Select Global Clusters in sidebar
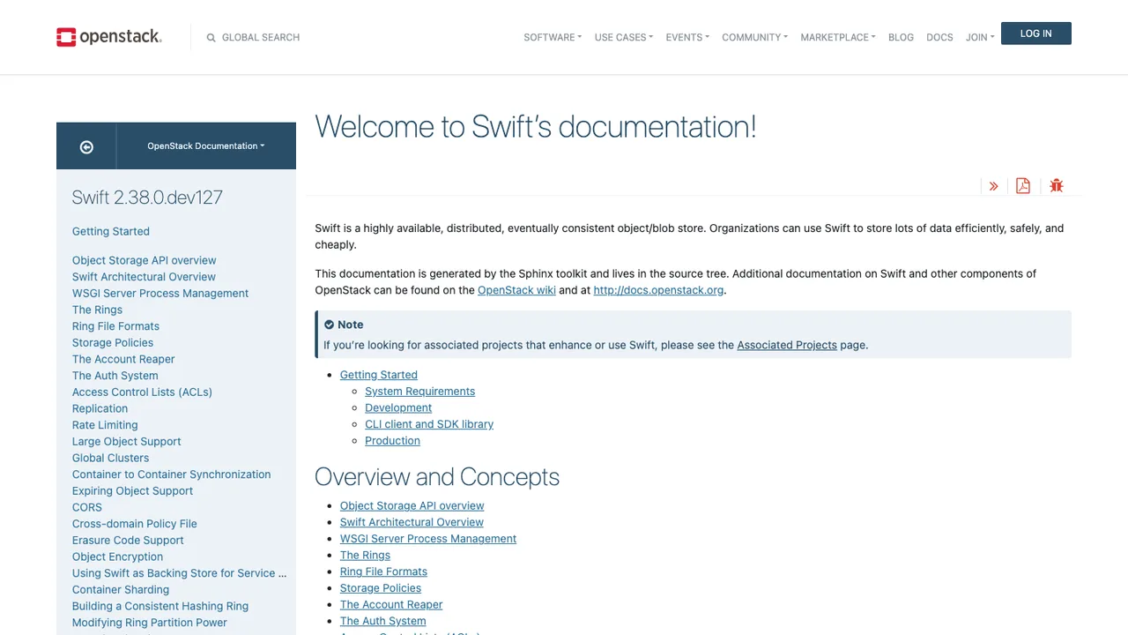 tap(110, 459)
